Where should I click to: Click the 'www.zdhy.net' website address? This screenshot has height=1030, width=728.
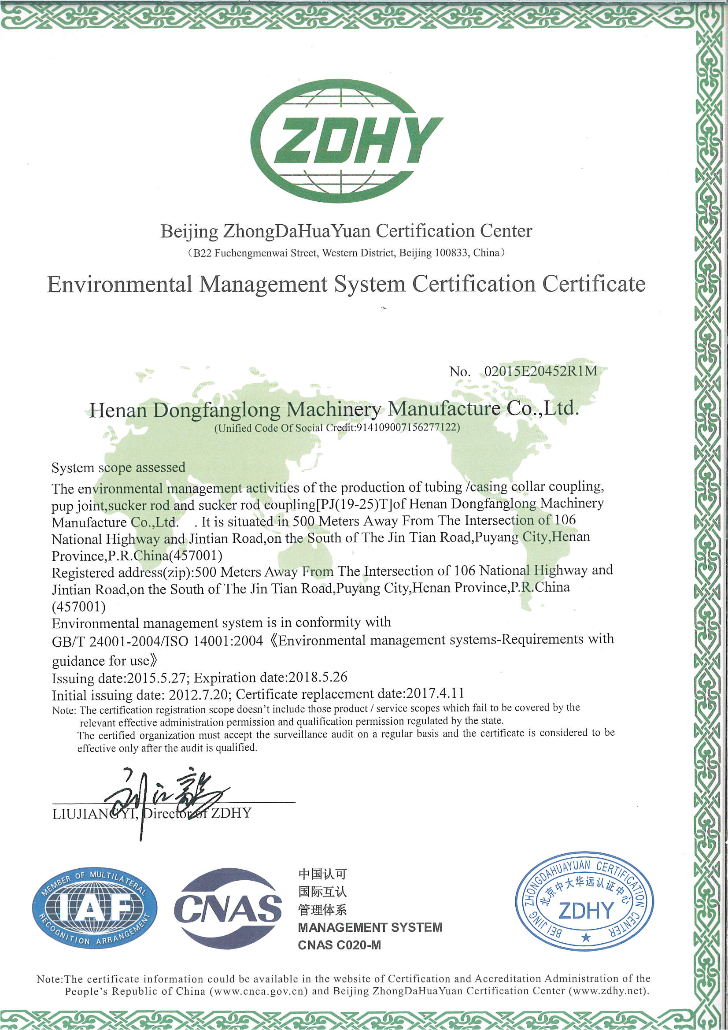[x=608, y=991]
